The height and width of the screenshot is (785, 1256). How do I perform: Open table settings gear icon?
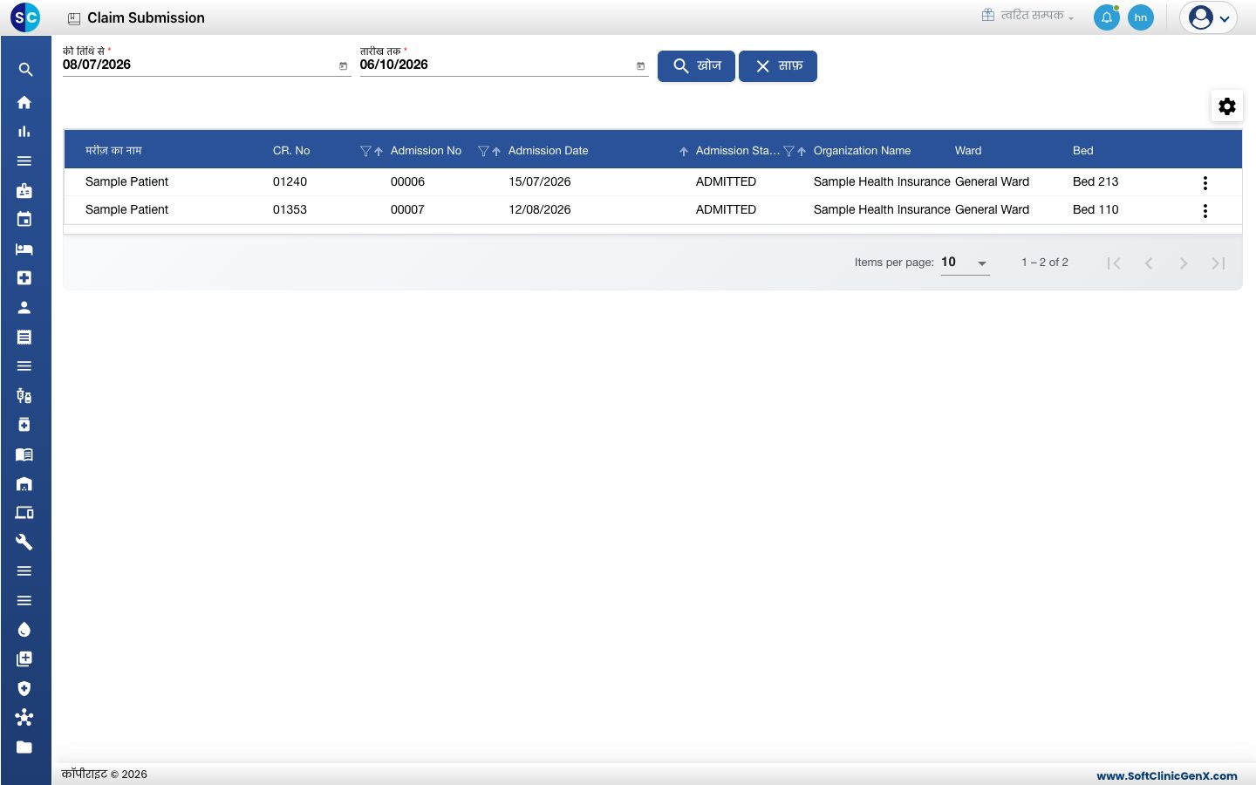coord(1227,106)
